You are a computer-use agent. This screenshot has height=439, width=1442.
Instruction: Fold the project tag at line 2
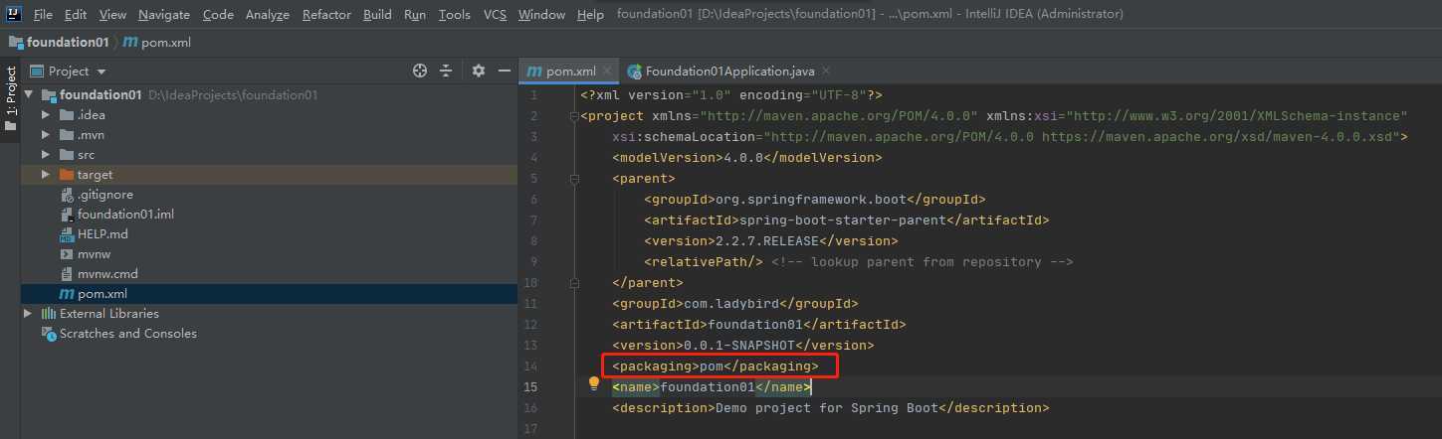coord(573,116)
